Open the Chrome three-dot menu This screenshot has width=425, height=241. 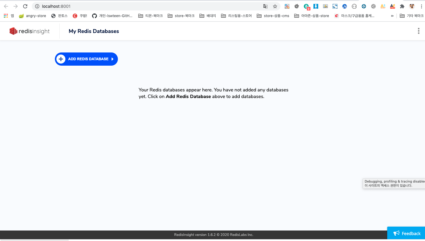(x=421, y=6)
